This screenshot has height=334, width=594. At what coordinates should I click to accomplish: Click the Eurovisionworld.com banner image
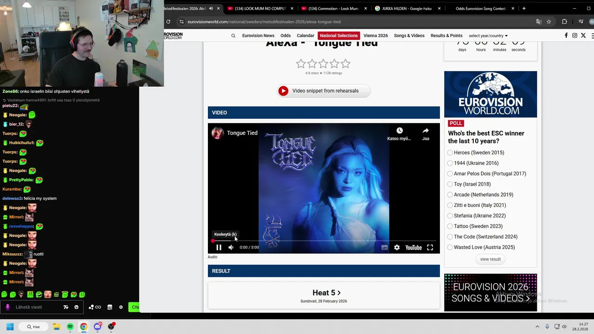(x=491, y=94)
